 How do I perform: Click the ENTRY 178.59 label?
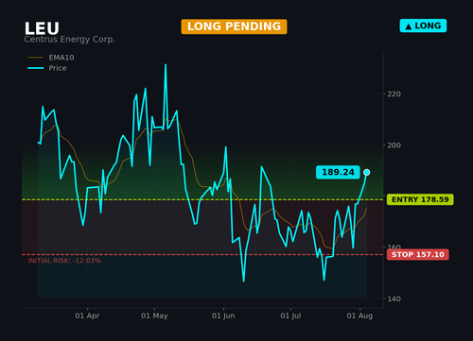coord(420,199)
